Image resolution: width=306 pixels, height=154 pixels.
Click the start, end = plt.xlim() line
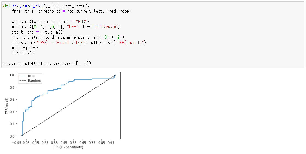[x=37, y=32]
